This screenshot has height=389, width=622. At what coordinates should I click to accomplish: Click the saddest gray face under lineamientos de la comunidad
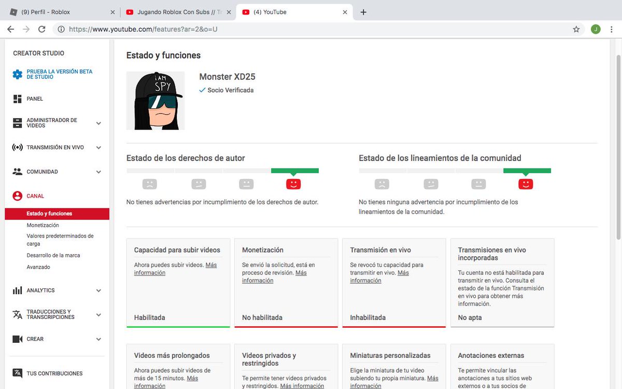382,184
